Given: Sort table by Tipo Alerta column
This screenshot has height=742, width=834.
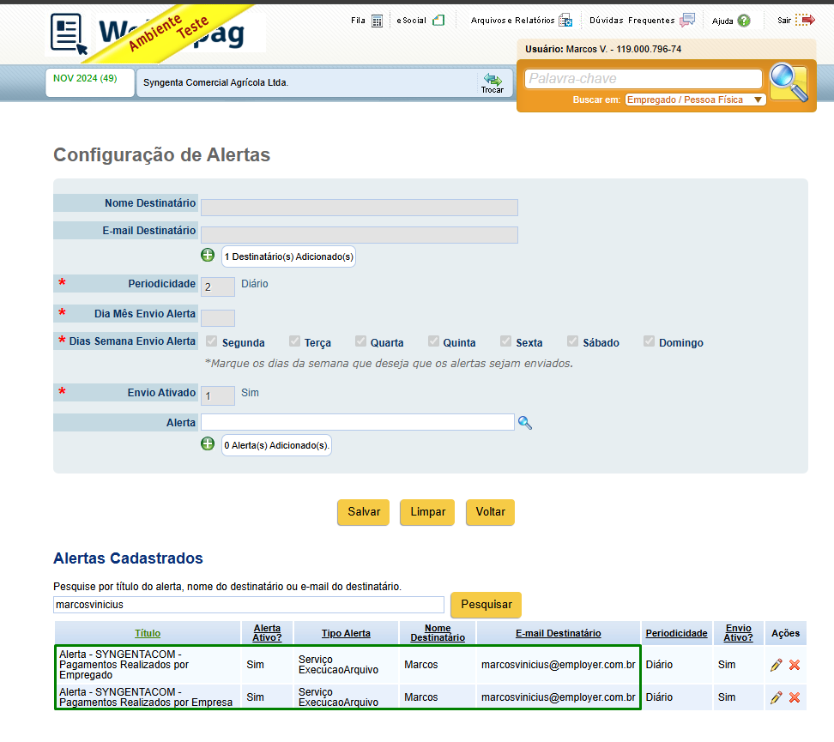Looking at the screenshot, I should pos(346,634).
